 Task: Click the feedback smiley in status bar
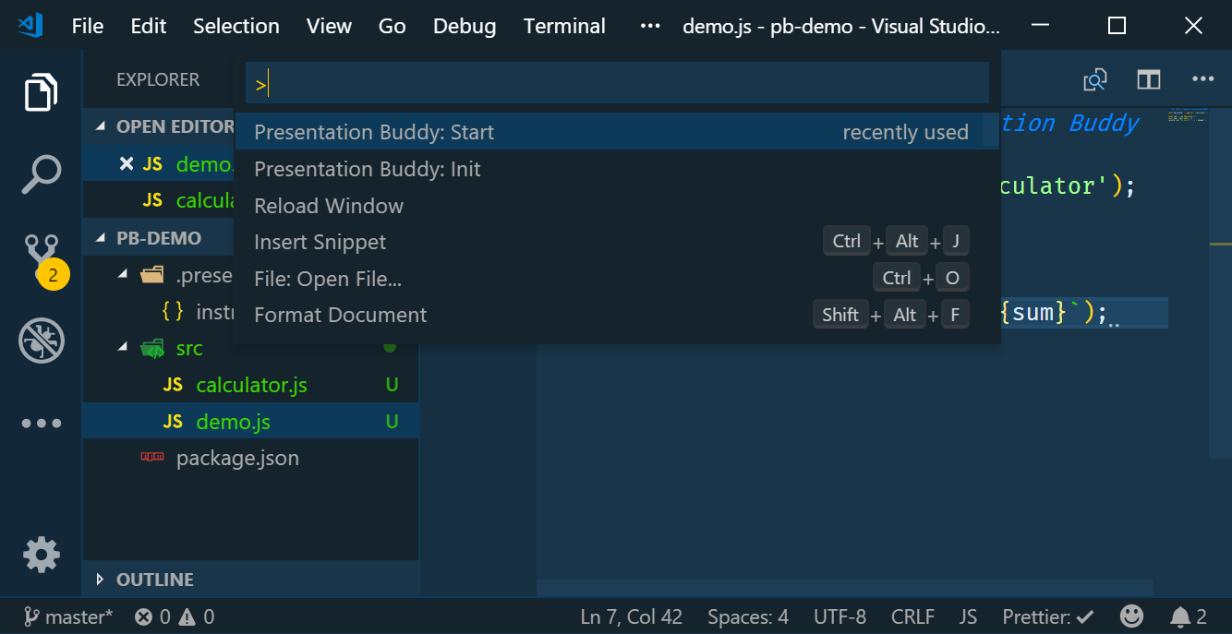(1131, 616)
